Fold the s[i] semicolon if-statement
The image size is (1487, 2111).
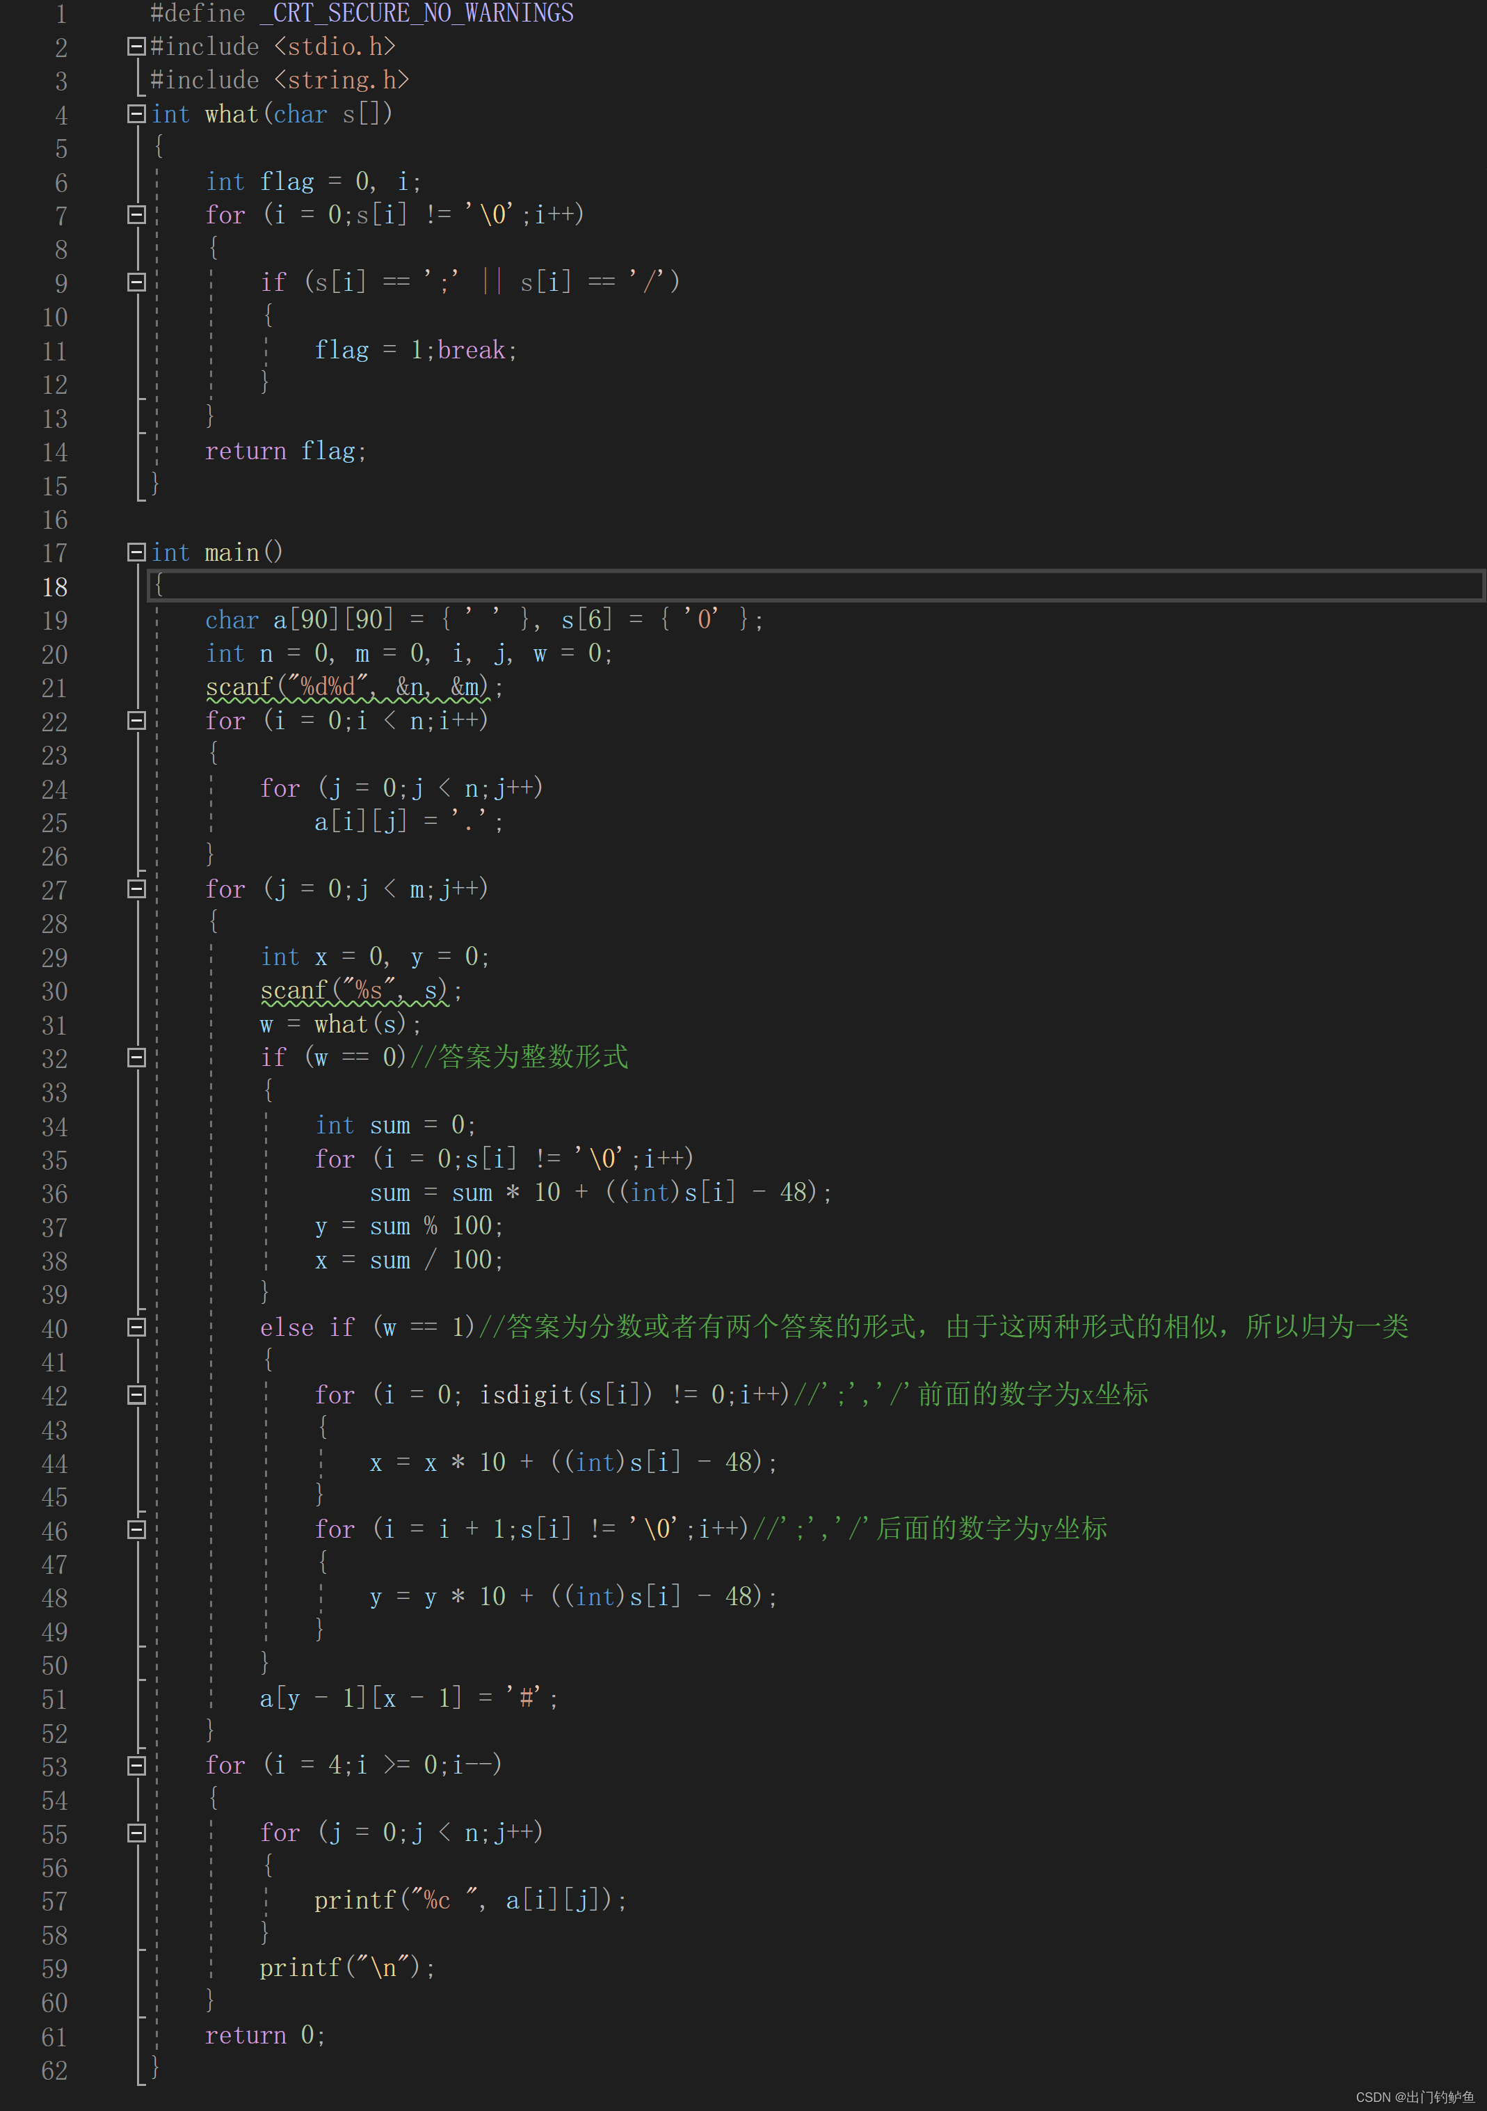click(136, 282)
